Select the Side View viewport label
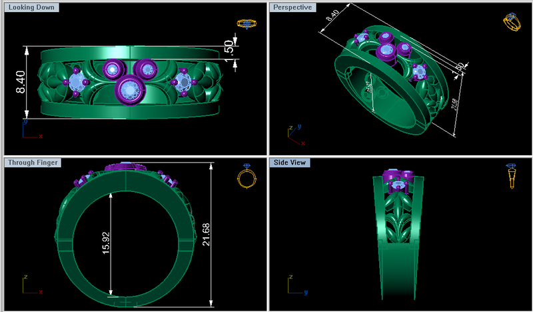 pos(290,163)
